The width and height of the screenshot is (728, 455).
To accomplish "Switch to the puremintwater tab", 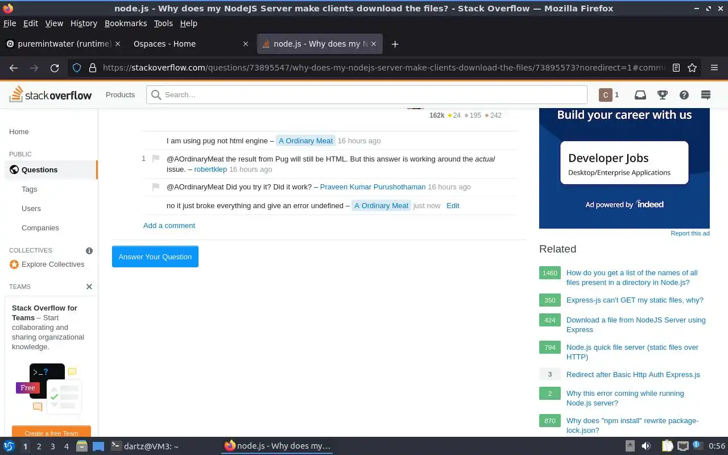I will tap(63, 44).
